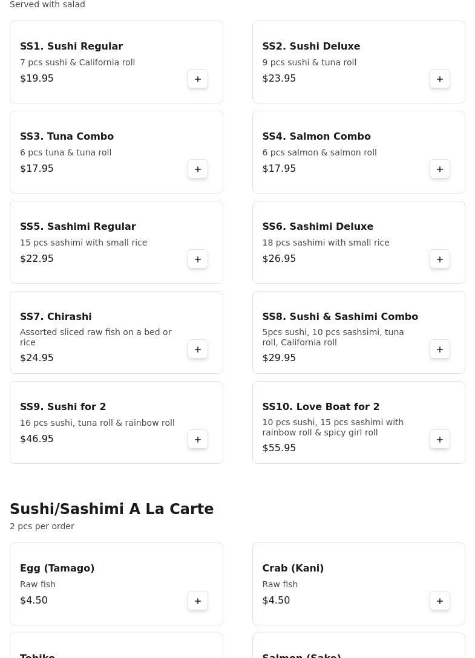Add SS7. Chirashi using plus button
The height and width of the screenshot is (658, 475).
pos(198,350)
